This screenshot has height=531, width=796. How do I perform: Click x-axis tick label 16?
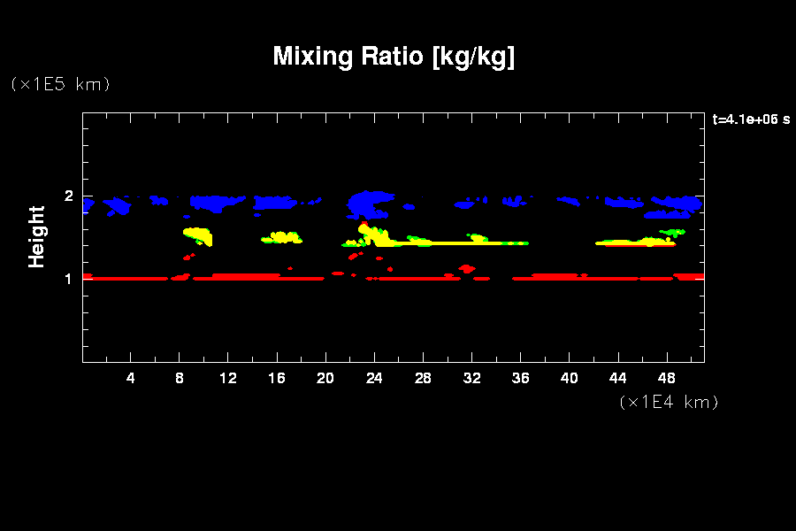pos(277,378)
